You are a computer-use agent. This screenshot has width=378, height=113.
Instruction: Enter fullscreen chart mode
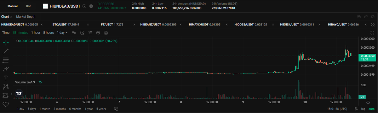372,33
